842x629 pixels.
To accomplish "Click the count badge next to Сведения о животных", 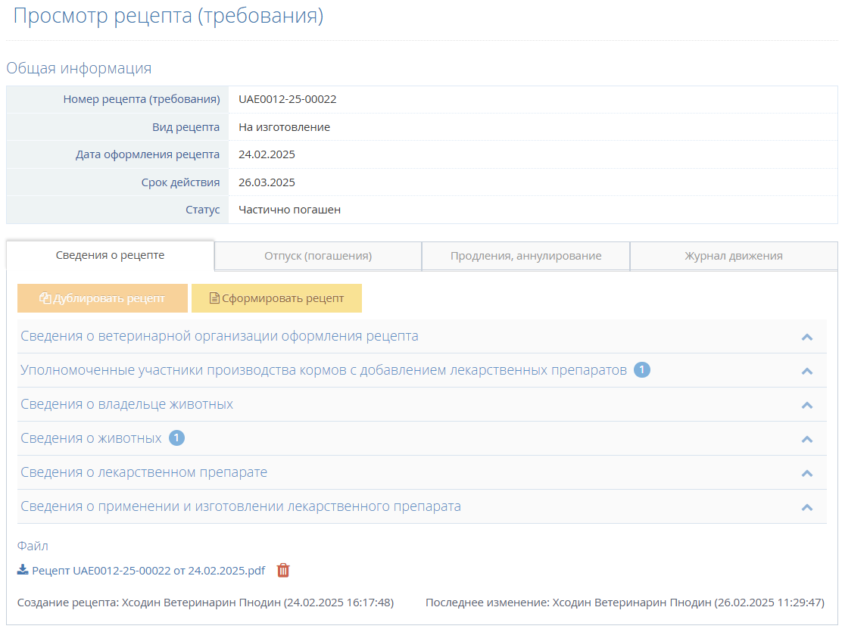I will 176,438.
